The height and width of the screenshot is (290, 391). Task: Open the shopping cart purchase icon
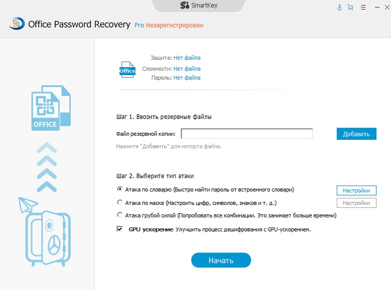coord(350,8)
